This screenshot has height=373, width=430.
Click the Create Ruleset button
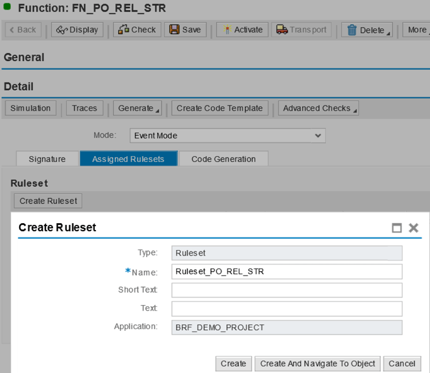tap(48, 201)
